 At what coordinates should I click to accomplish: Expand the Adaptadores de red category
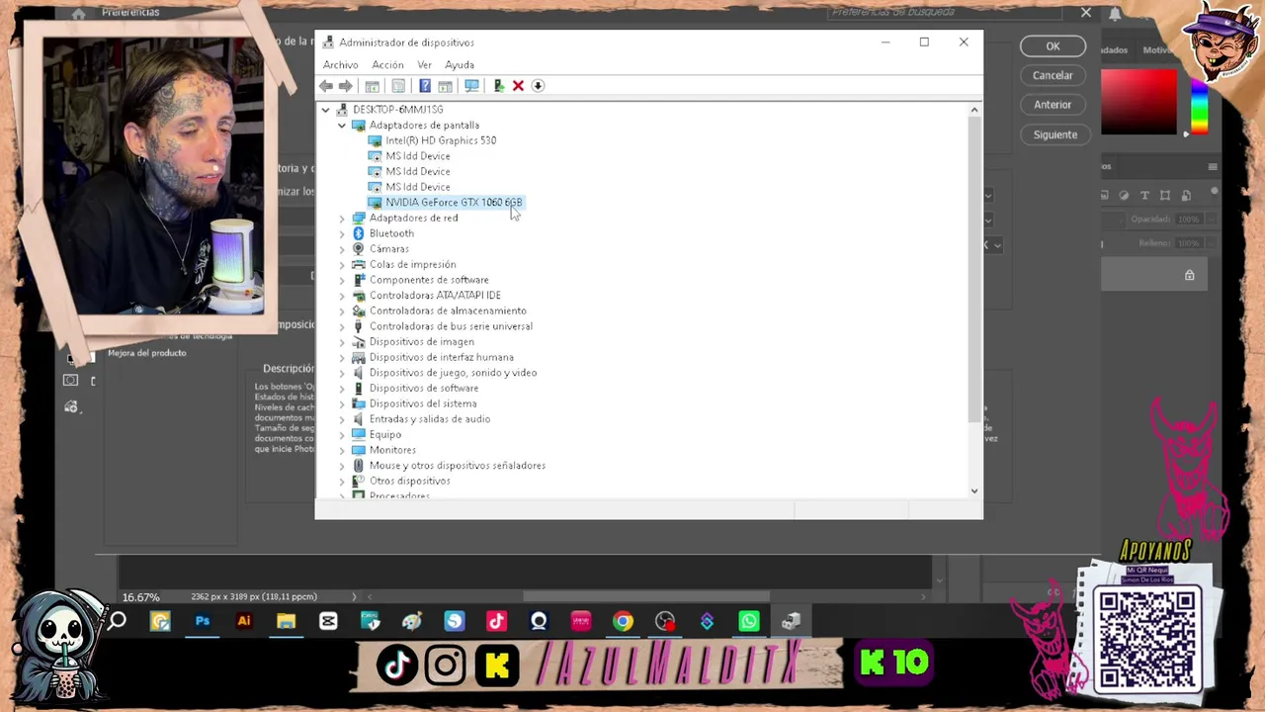click(x=342, y=218)
